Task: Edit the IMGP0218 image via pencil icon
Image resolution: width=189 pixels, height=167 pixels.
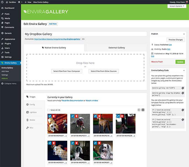Action: (x=95, y=116)
